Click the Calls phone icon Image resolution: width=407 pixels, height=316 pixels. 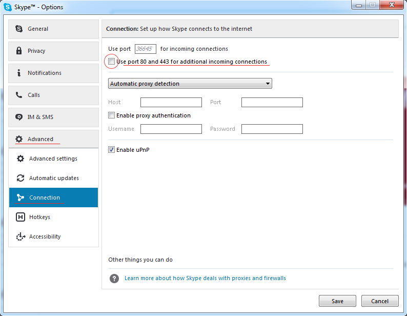pos(19,95)
